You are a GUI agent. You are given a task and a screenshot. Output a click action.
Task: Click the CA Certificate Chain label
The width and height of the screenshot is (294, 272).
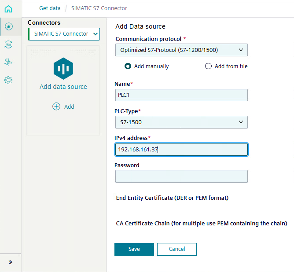click(202, 224)
